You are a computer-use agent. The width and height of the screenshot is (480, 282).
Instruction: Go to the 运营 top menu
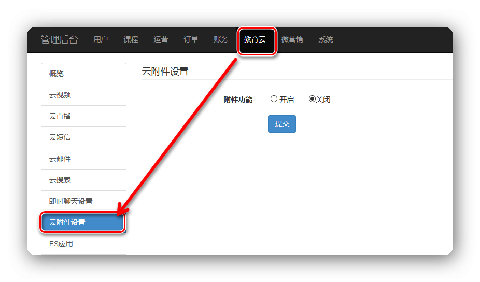161,40
